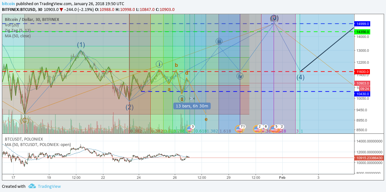
Task: Click the H:10998.0 high value
Action: [x=125, y=10]
